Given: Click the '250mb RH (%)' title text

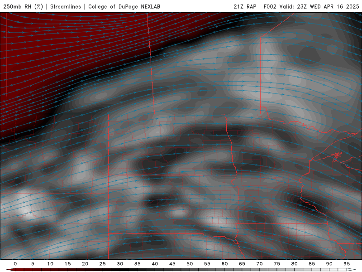Looking at the screenshot, I should 23,6.
